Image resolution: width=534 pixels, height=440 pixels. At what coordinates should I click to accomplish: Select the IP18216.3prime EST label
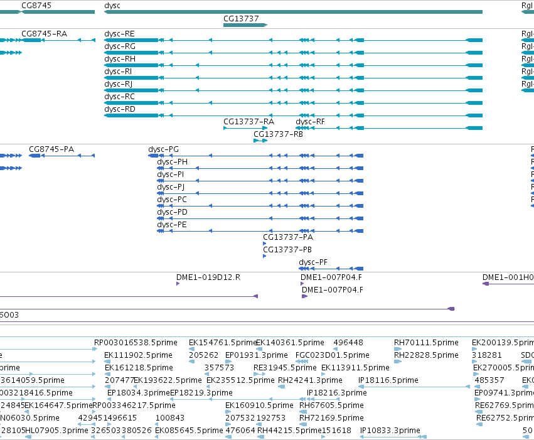pyautogui.click(x=337, y=393)
